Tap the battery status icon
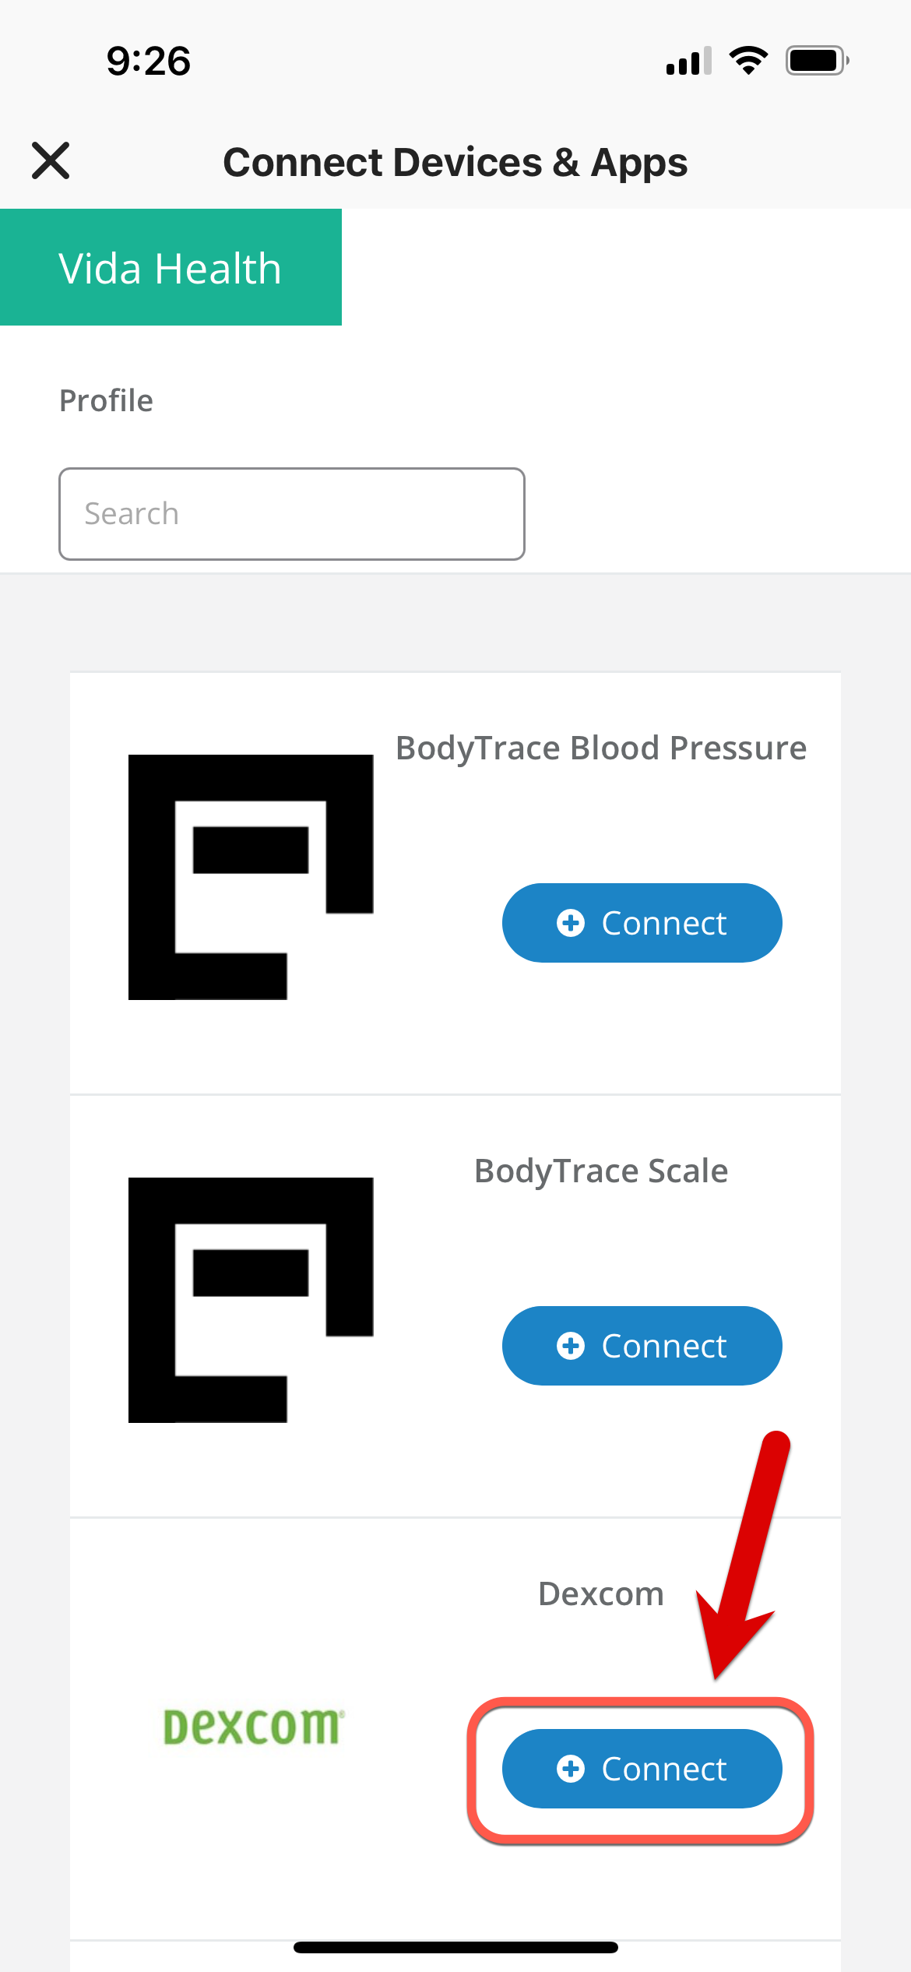Viewport: 911px width, 1972px height. 817,61
